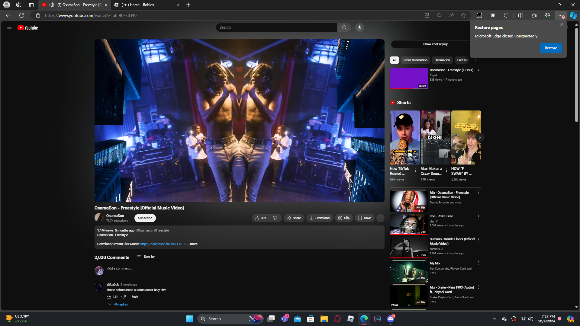The width and height of the screenshot is (580, 326).
Task: Open the che - Pizza Time thumbnail
Action: [x=409, y=224]
